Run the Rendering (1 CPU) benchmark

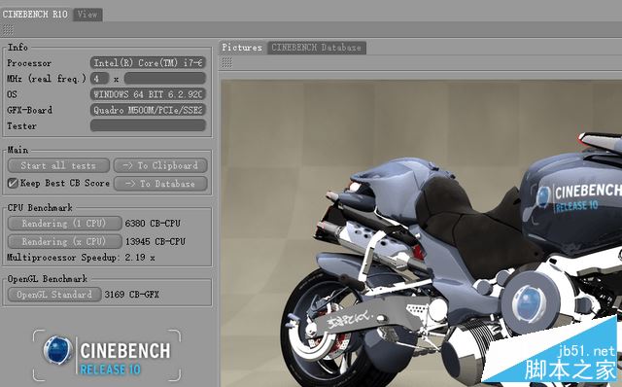click(x=65, y=223)
